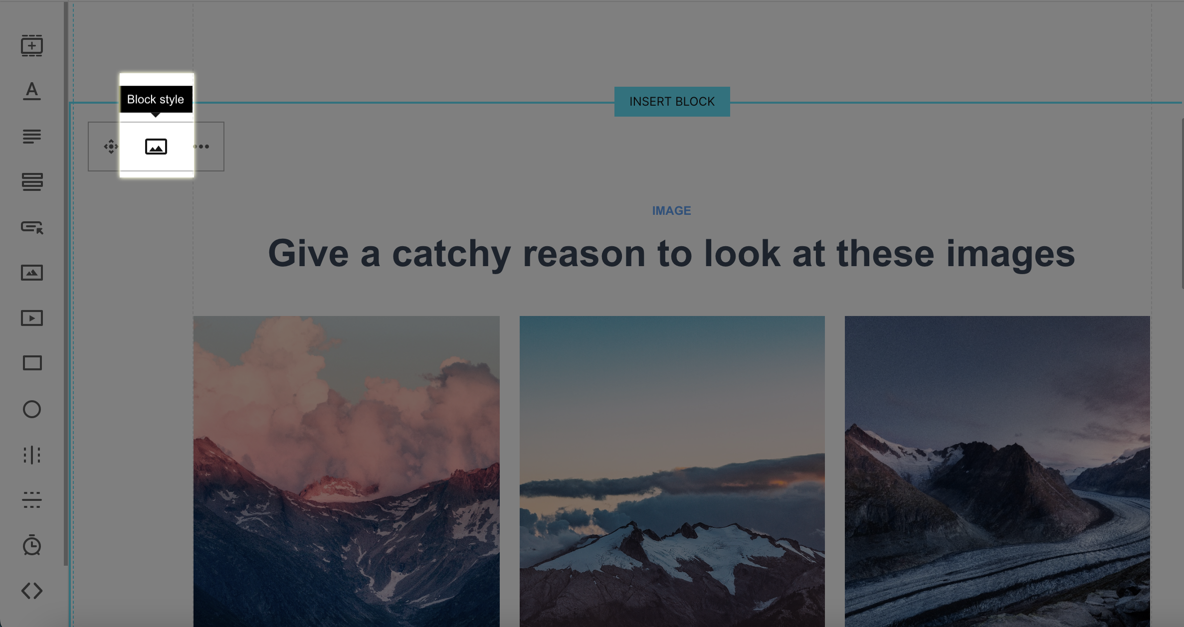Viewport: 1184px width, 627px height.
Task: Pick the countdown timer icon
Action: [32, 545]
